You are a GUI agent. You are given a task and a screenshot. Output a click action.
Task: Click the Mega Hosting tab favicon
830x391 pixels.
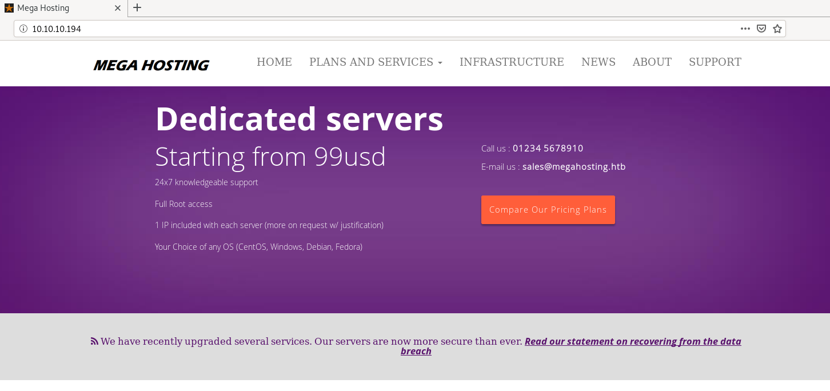9,8
